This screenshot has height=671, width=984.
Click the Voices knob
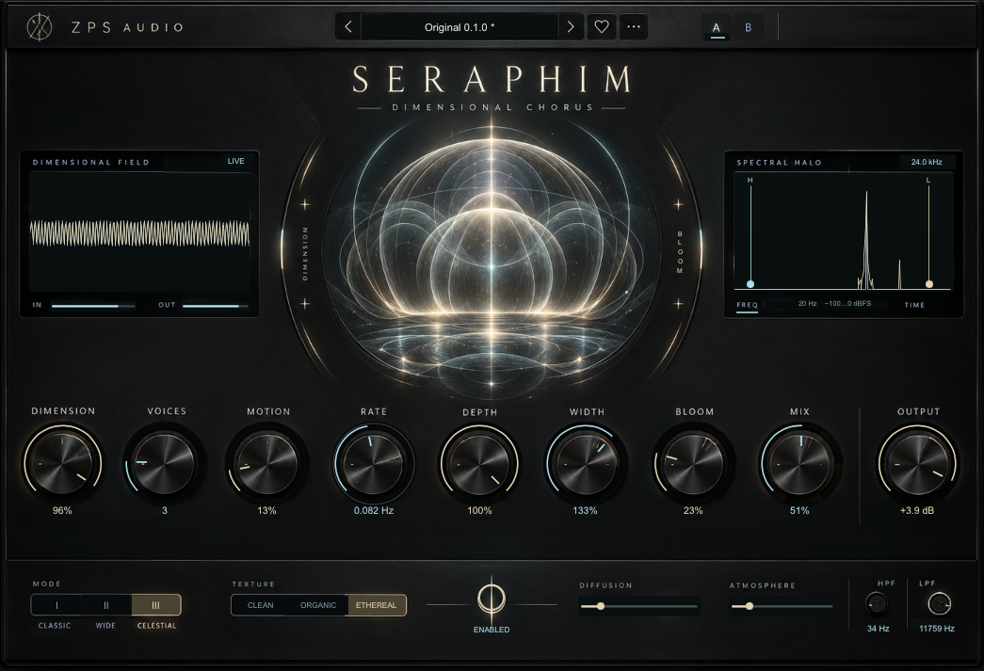[165, 463]
